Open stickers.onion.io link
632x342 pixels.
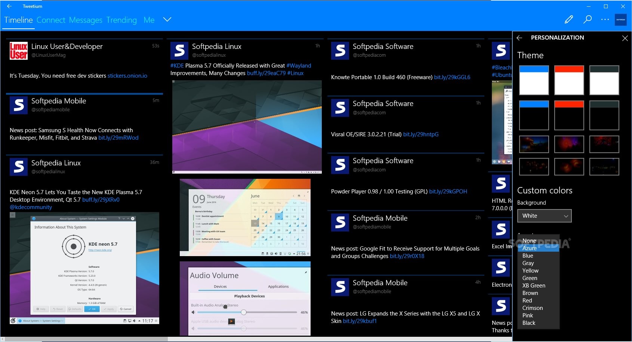click(x=127, y=76)
